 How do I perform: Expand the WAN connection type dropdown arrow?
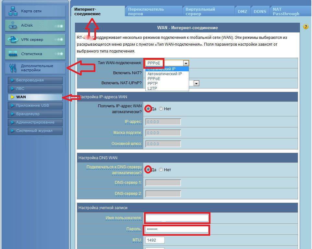tap(186, 63)
